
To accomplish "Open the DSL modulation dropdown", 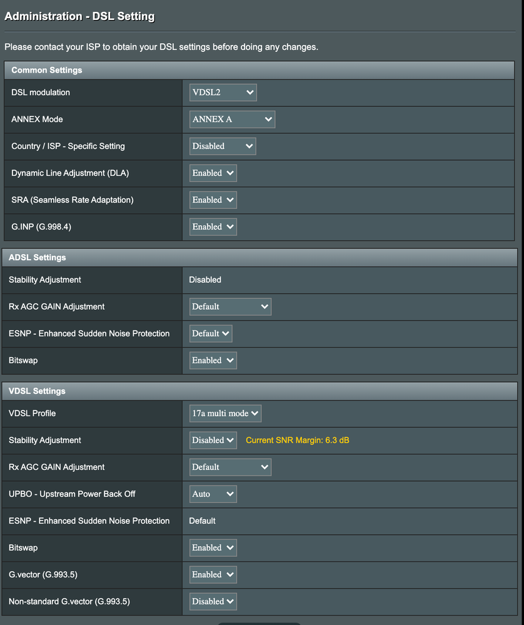I will (x=223, y=92).
